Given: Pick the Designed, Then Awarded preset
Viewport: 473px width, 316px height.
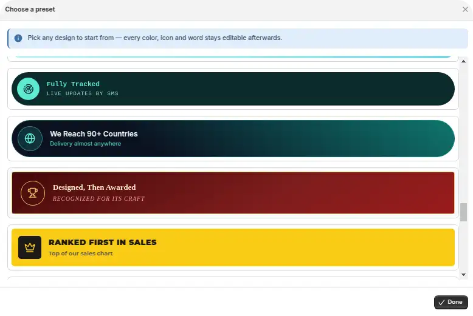Looking at the screenshot, I should (233, 193).
